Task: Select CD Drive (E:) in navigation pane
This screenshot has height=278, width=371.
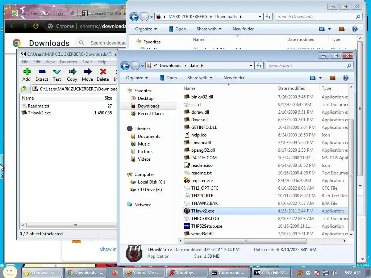Action: [x=150, y=190]
